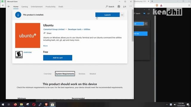
Task: Show hidden system tray icons chevron
Action: point(167,105)
